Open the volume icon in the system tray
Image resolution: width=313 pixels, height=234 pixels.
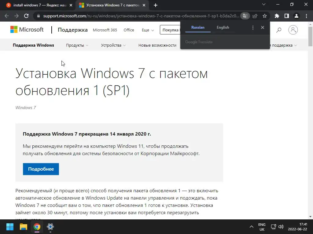point(281,227)
